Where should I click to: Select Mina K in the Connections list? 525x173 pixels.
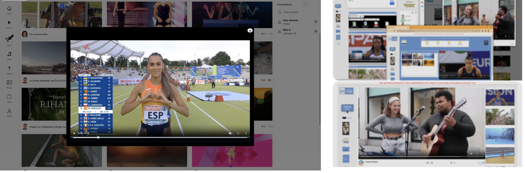pyautogui.click(x=287, y=30)
